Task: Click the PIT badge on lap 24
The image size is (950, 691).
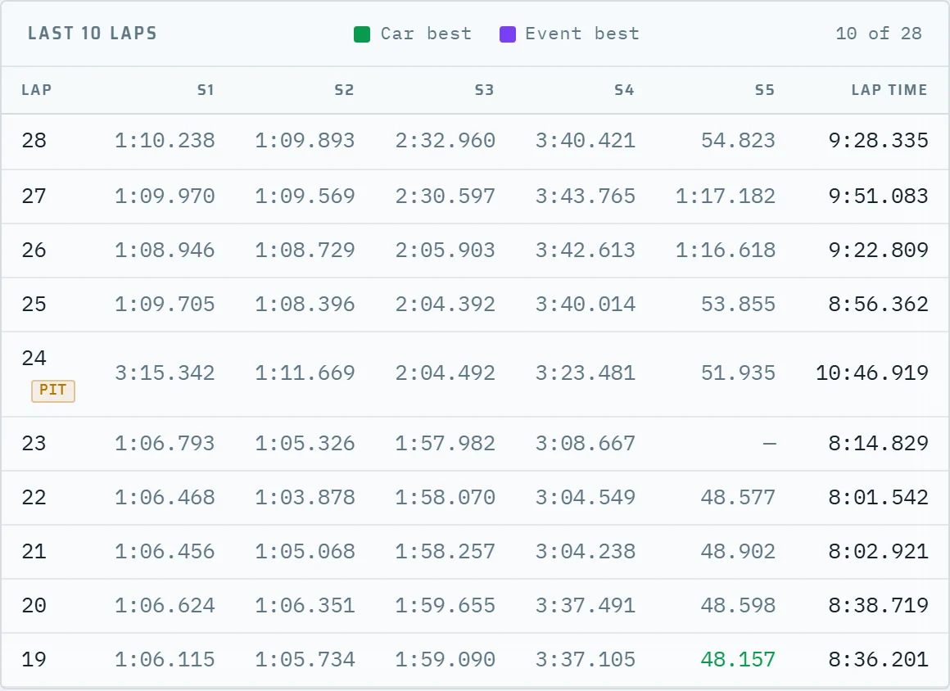Action: coord(53,391)
